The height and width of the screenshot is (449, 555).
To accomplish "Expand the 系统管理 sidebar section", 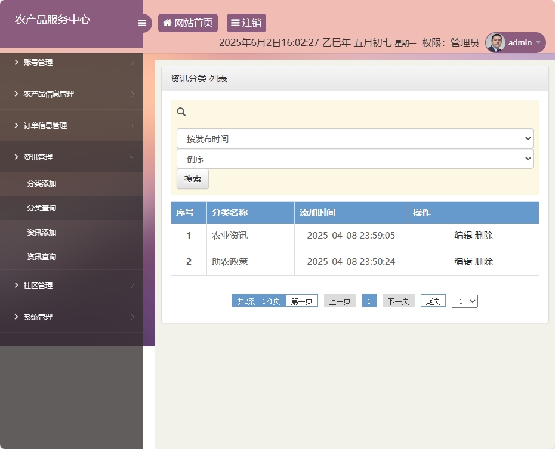I will point(72,317).
